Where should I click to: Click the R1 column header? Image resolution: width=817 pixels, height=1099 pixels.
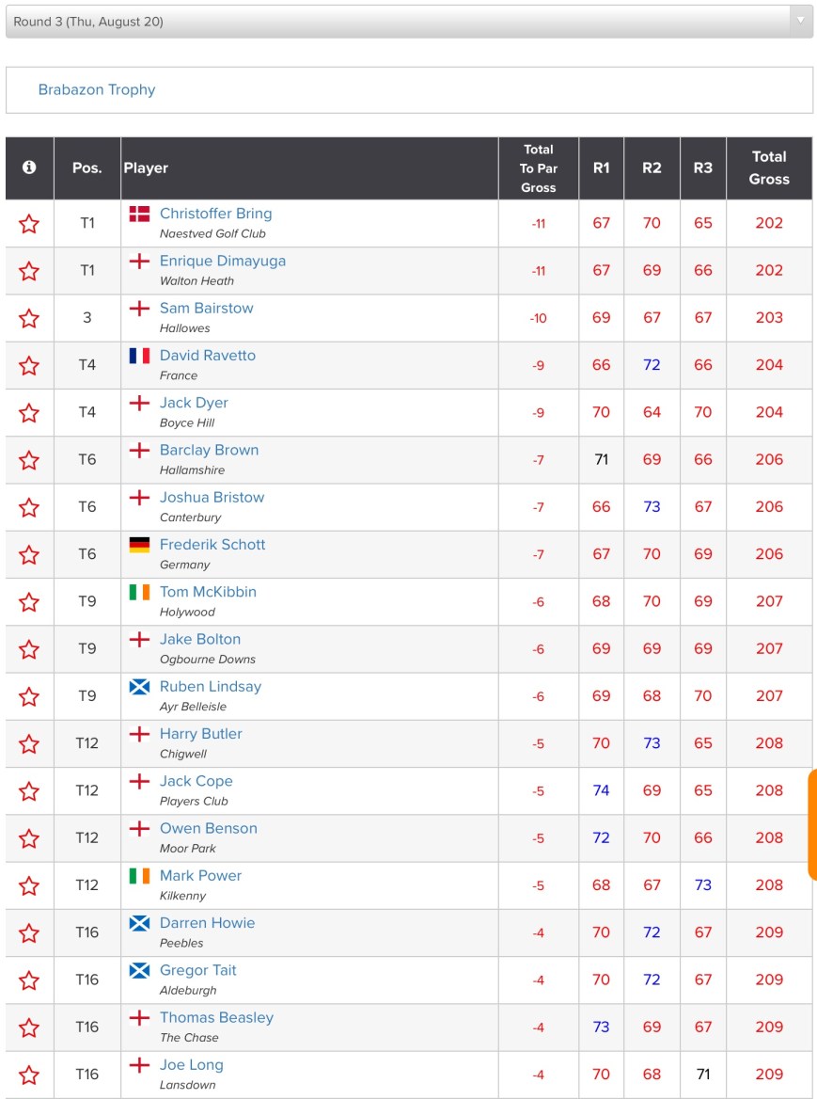click(601, 167)
